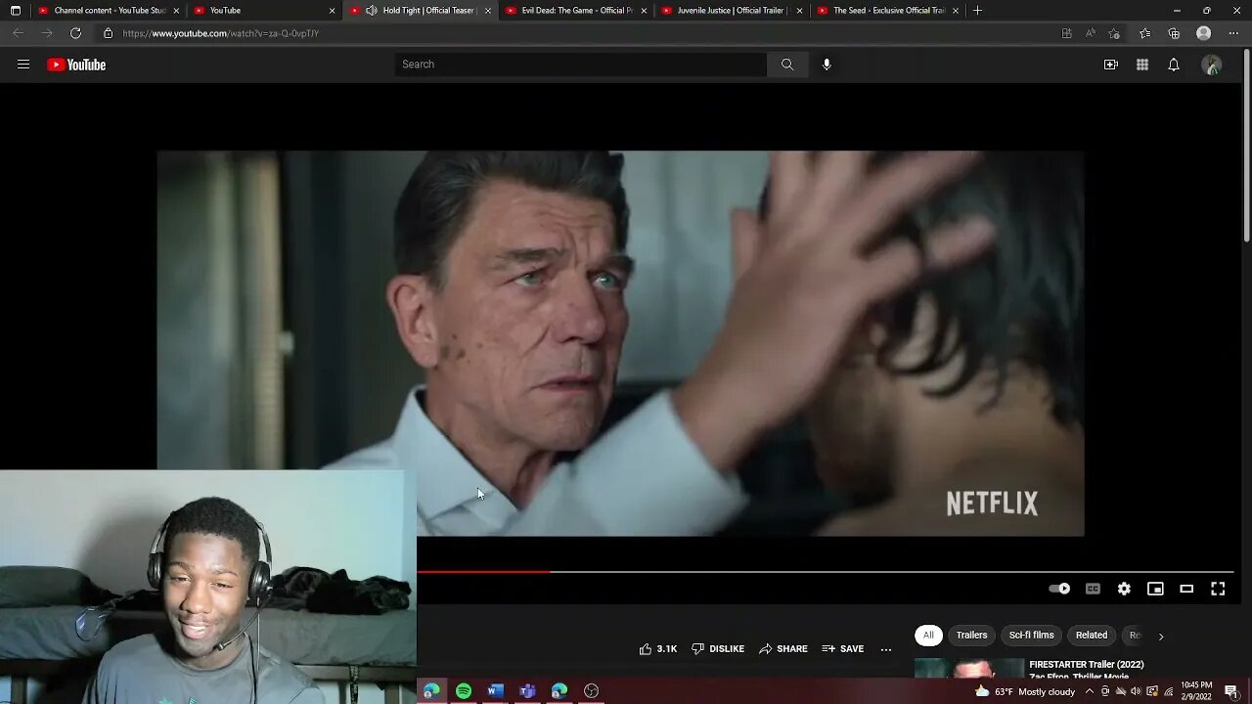
Task: Open FIRESTARTER Trailer recommended video
Action: pyautogui.click(x=968, y=669)
